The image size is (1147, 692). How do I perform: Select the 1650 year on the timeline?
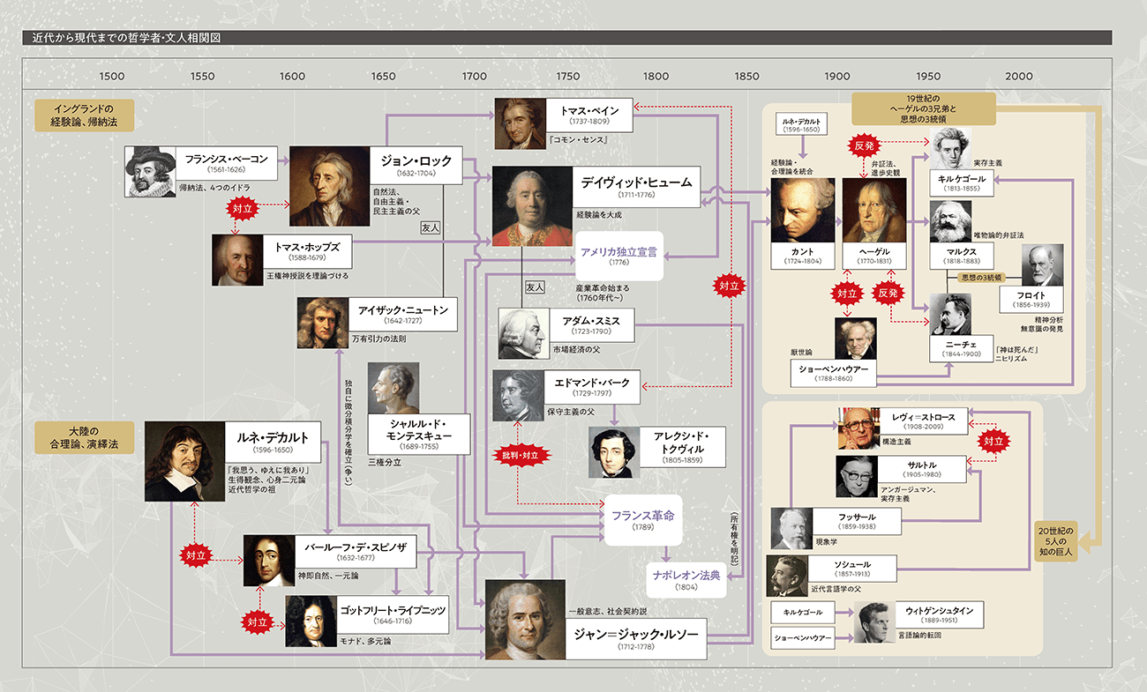[384, 77]
